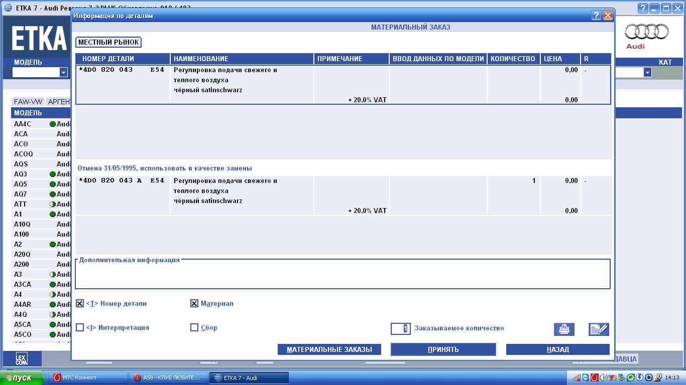Click the ВВОД ДАННЫХ ПО МОДЕЛИ column header
The height and width of the screenshot is (385, 686).
pos(438,59)
